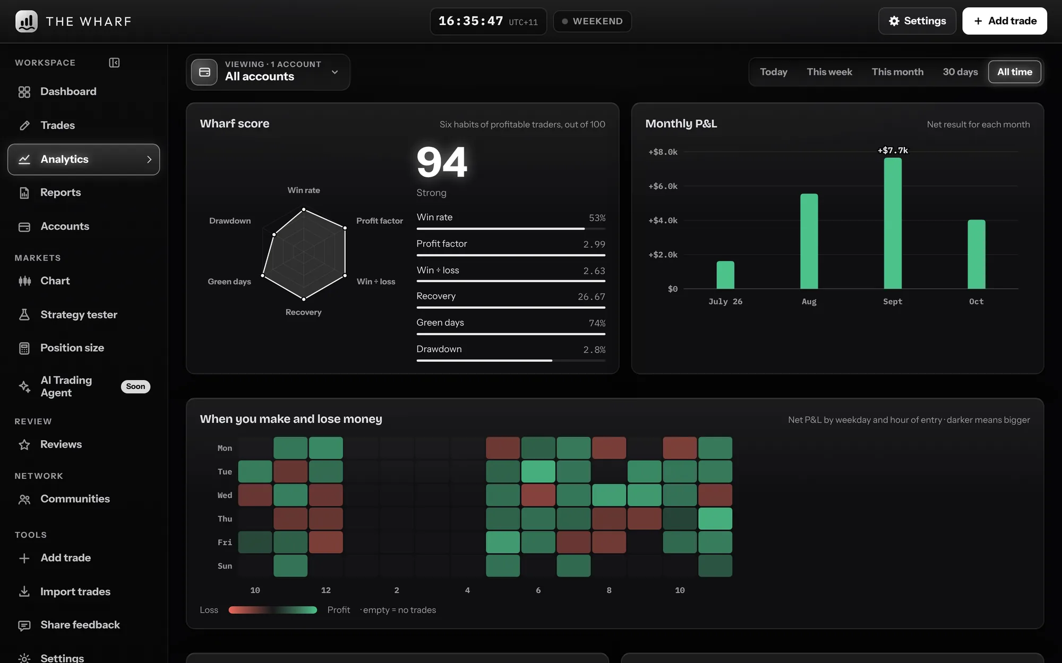This screenshot has width=1062, height=663.
Task: Click the Win rate progress bar
Action: (x=511, y=229)
